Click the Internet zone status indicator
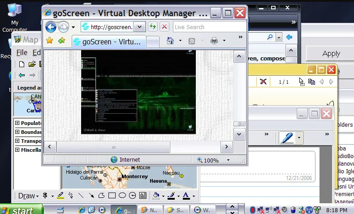The width and height of the screenshot is (354, 214). pyautogui.click(x=125, y=160)
